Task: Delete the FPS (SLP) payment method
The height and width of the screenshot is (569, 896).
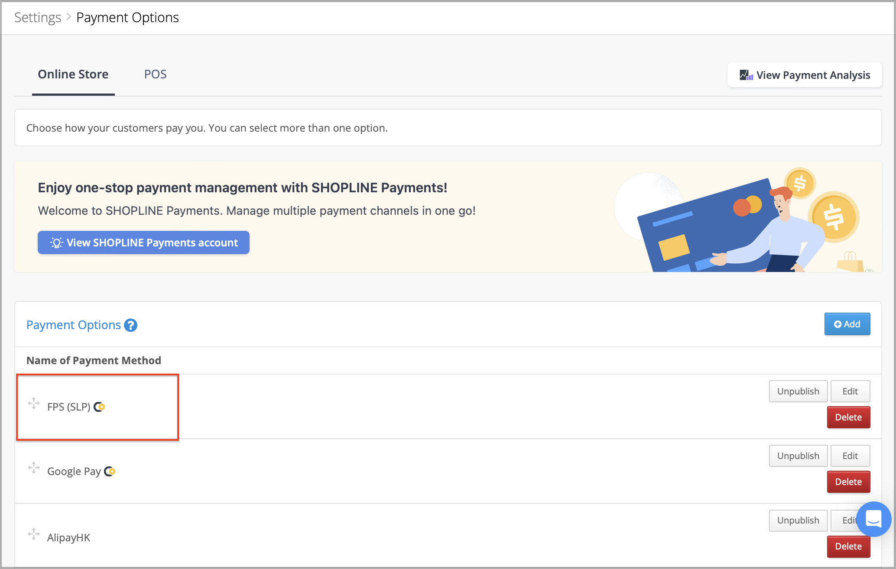Action: [848, 417]
